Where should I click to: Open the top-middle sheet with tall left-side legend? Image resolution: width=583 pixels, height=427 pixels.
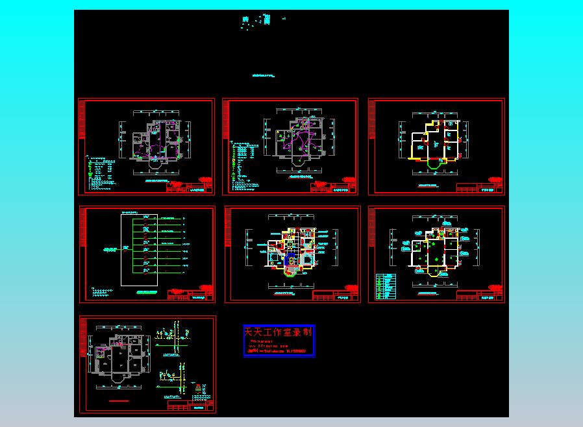[x=290, y=147]
